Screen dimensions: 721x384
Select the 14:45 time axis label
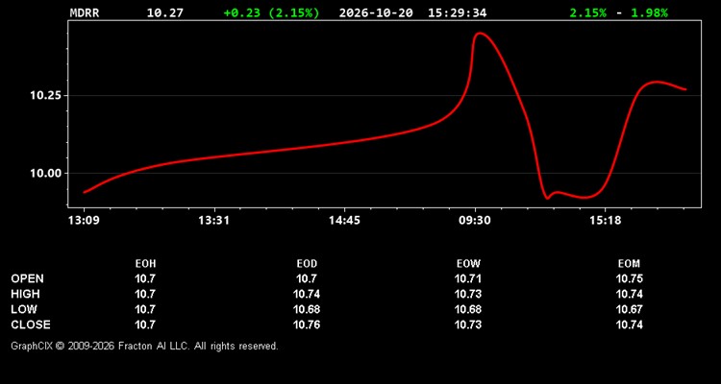click(x=344, y=221)
